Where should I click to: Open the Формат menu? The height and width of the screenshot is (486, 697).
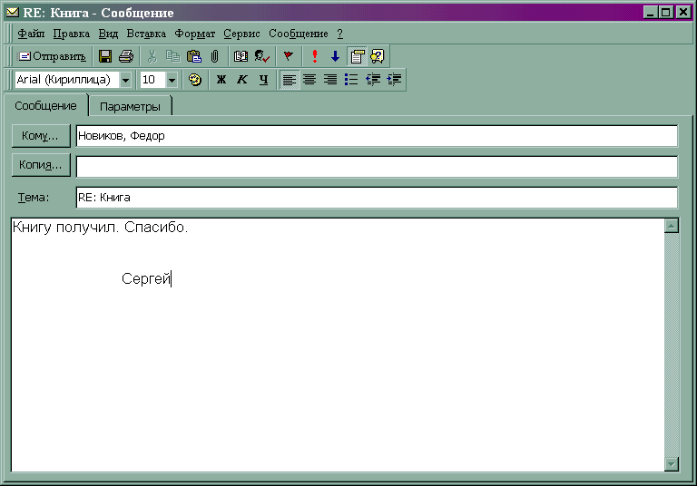(195, 34)
